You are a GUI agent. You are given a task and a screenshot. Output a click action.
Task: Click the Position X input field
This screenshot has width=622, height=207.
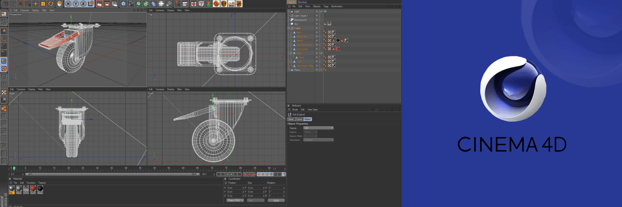(235, 188)
